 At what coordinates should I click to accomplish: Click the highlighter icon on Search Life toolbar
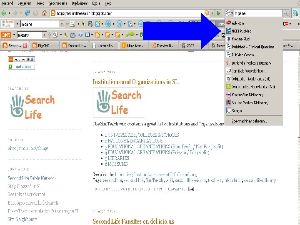(x=83, y=24)
